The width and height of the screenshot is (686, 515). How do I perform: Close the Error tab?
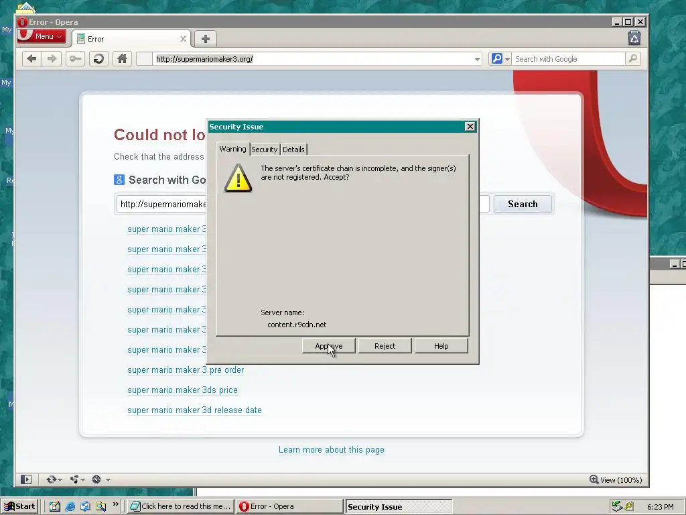pos(184,39)
